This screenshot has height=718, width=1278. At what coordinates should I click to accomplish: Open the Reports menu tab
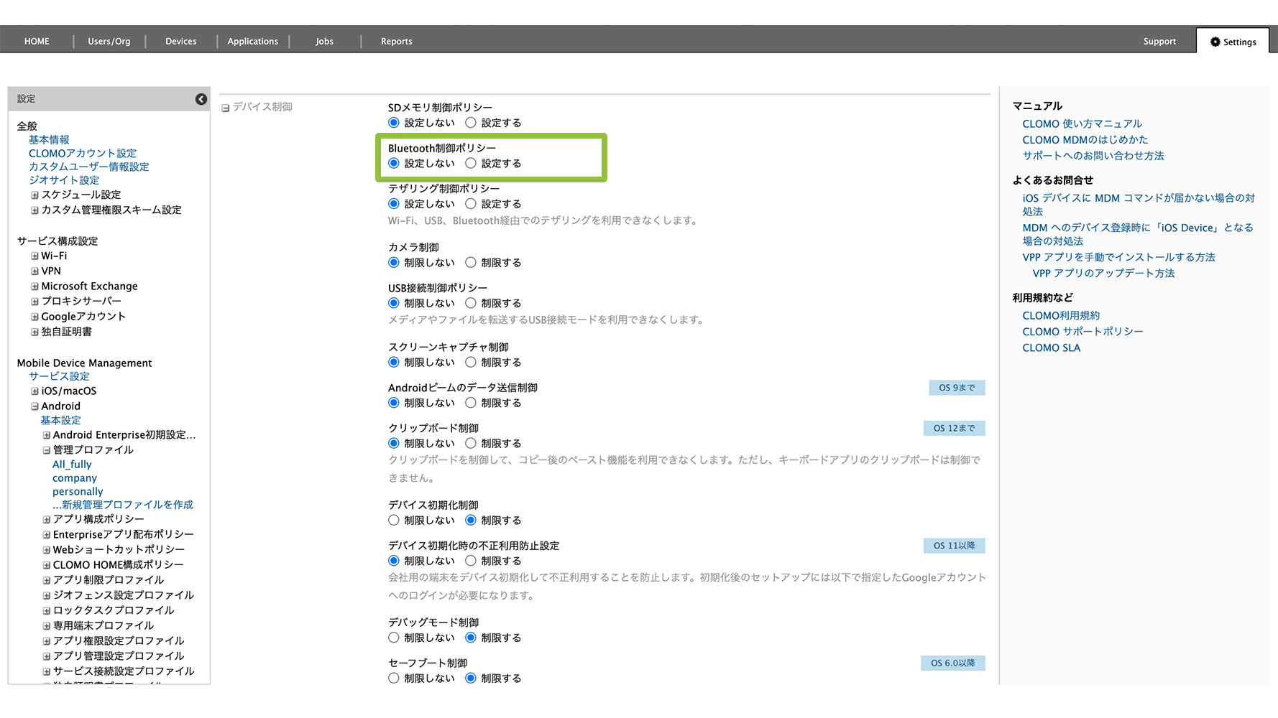(396, 42)
